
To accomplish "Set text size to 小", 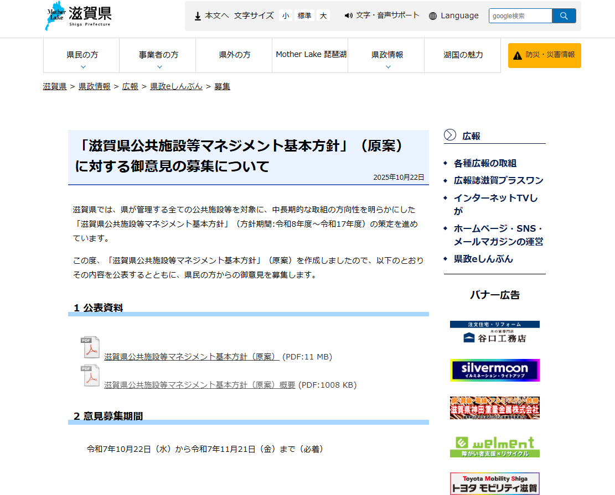I will point(286,16).
